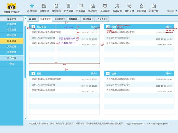Viewport: 178px width, 133px height.
Task: Open 官网管理 house icon
Action: 141,6
